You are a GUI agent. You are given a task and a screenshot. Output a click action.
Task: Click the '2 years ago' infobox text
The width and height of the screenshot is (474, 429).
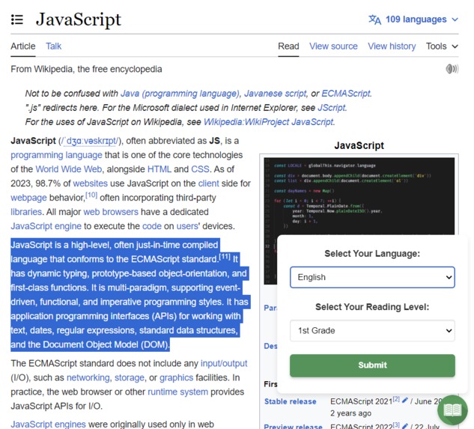tap(350, 413)
